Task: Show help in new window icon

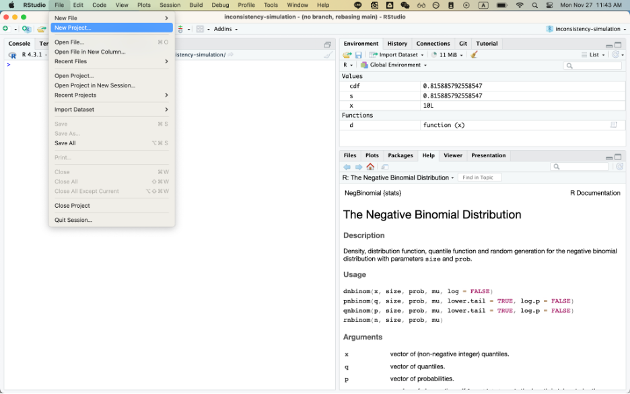Action: pos(384,167)
